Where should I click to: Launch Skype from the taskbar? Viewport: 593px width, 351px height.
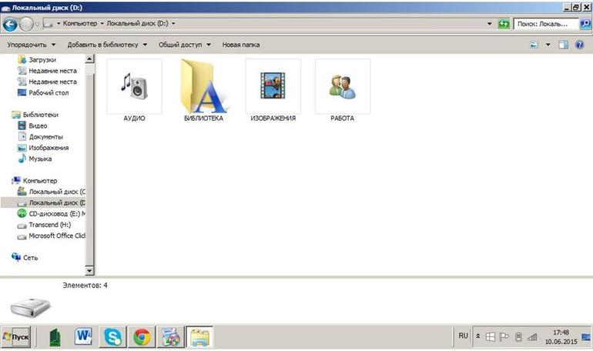112,336
